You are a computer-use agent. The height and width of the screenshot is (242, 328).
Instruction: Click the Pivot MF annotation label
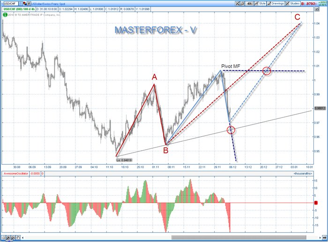coord(231,66)
